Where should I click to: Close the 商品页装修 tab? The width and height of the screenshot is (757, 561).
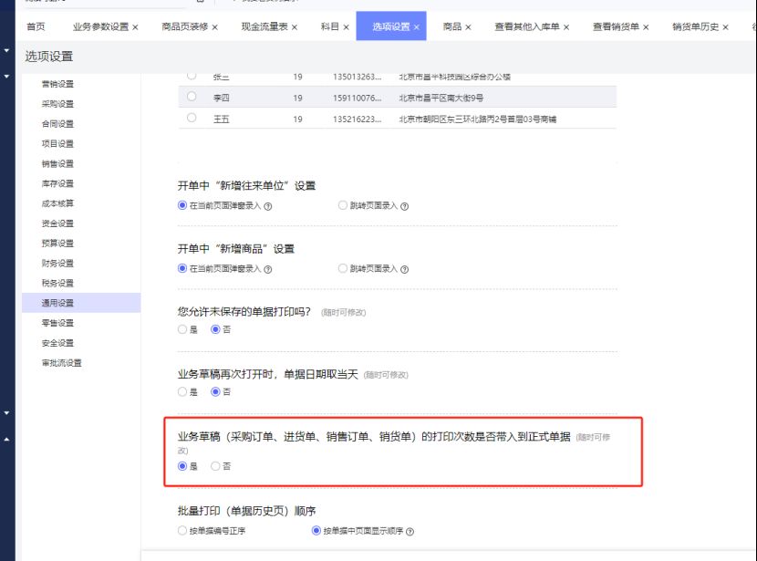[215, 27]
